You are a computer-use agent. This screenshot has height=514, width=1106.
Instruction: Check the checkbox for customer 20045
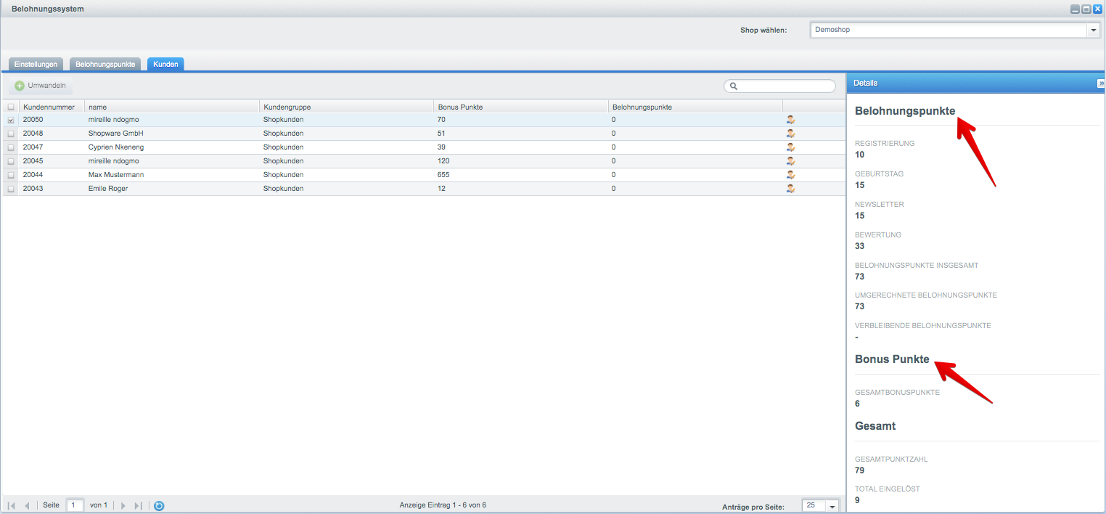tap(11, 161)
